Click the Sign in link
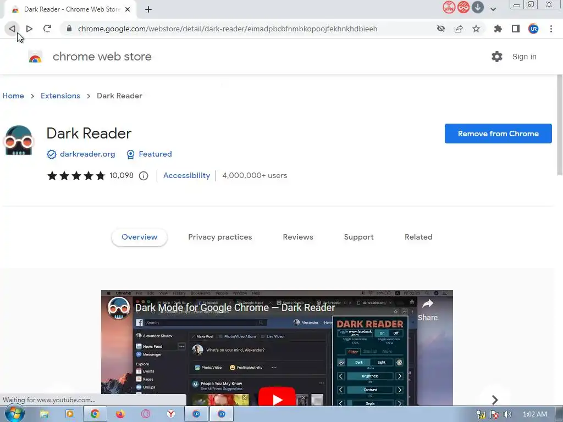This screenshot has height=422, width=563. click(x=524, y=57)
